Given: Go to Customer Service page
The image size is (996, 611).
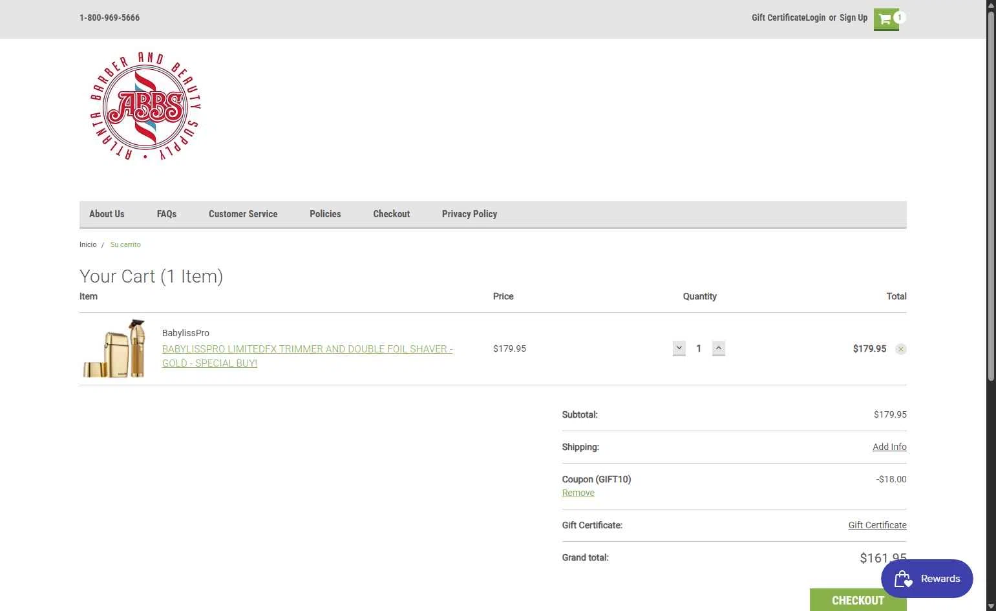Looking at the screenshot, I should (243, 214).
